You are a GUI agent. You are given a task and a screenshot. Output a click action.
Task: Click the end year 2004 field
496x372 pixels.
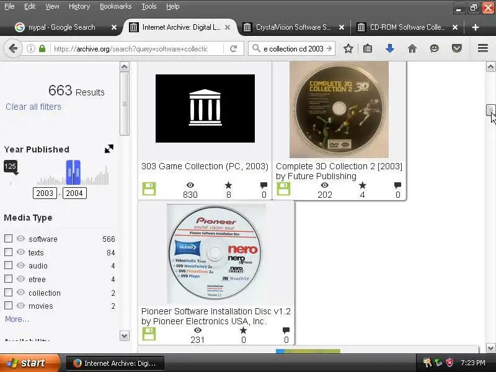(x=74, y=193)
